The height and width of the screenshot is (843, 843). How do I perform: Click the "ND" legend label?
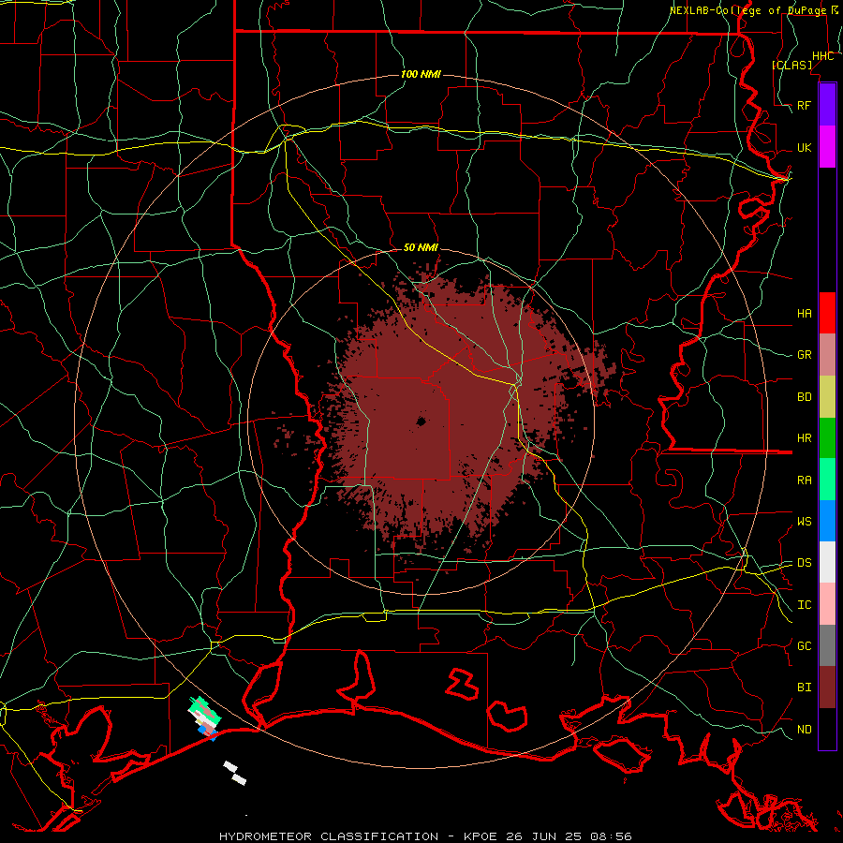pos(804,730)
